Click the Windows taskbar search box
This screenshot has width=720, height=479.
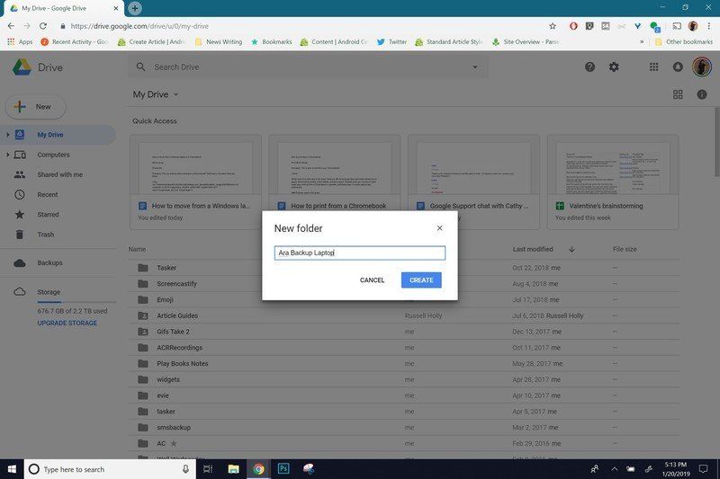[110, 469]
